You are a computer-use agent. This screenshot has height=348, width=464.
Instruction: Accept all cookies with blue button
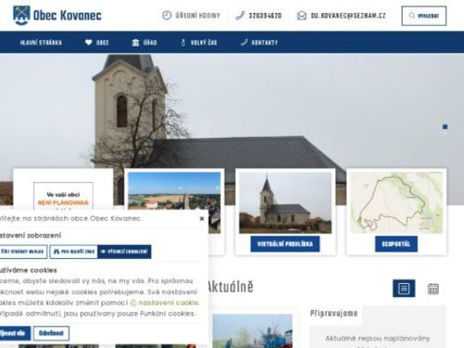pyautogui.click(x=15, y=333)
